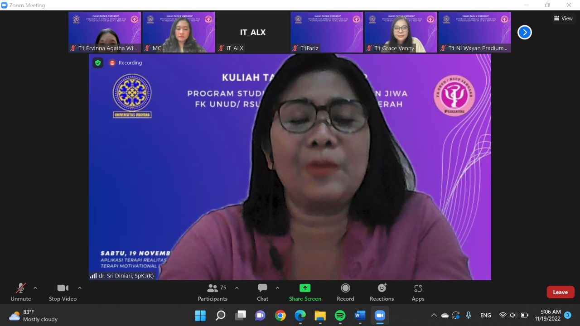580x326 pixels.
Task: Change layout with View button
Action: tap(563, 19)
